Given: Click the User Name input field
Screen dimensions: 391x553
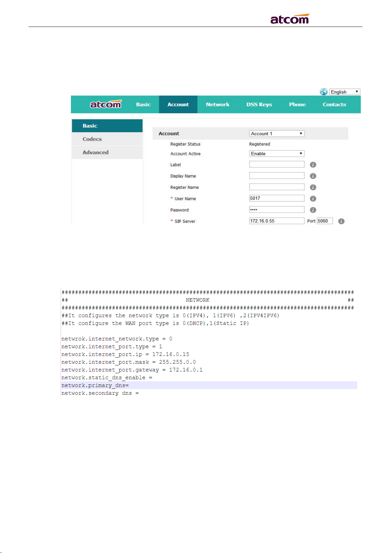Looking at the screenshot, I should pos(277,199).
